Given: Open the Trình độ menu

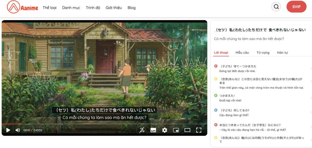Looking at the screenshot, I should pyautogui.click(x=93, y=8).
